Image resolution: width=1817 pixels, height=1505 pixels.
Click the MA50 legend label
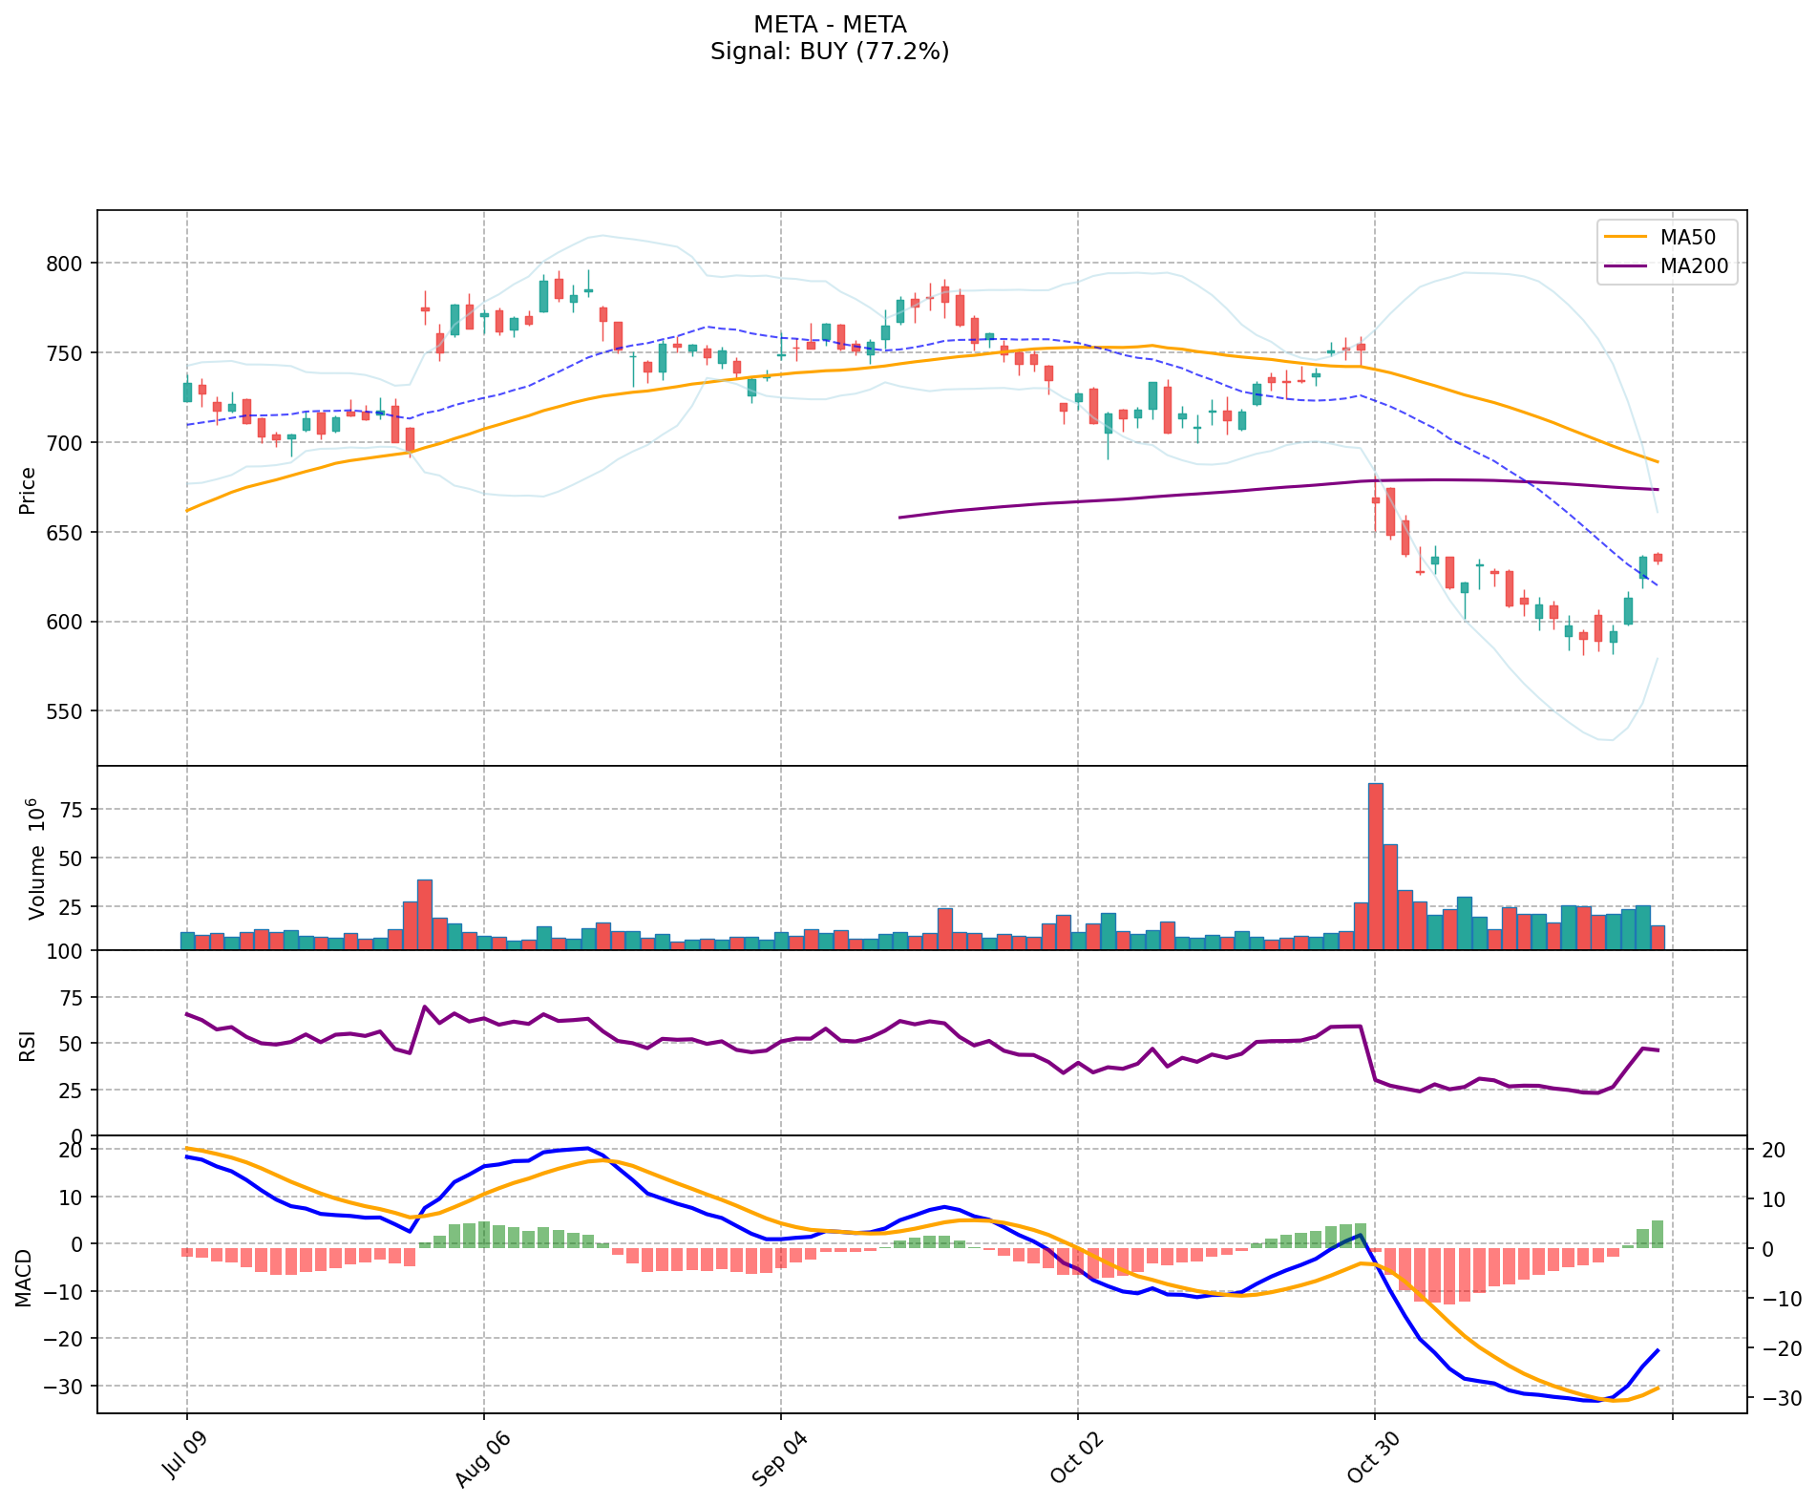1694,238
